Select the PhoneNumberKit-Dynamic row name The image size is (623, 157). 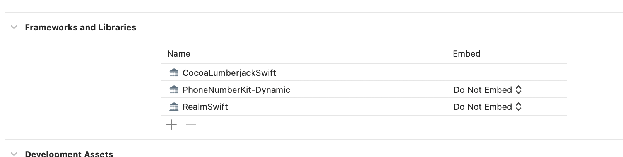(x=236, y=90)
